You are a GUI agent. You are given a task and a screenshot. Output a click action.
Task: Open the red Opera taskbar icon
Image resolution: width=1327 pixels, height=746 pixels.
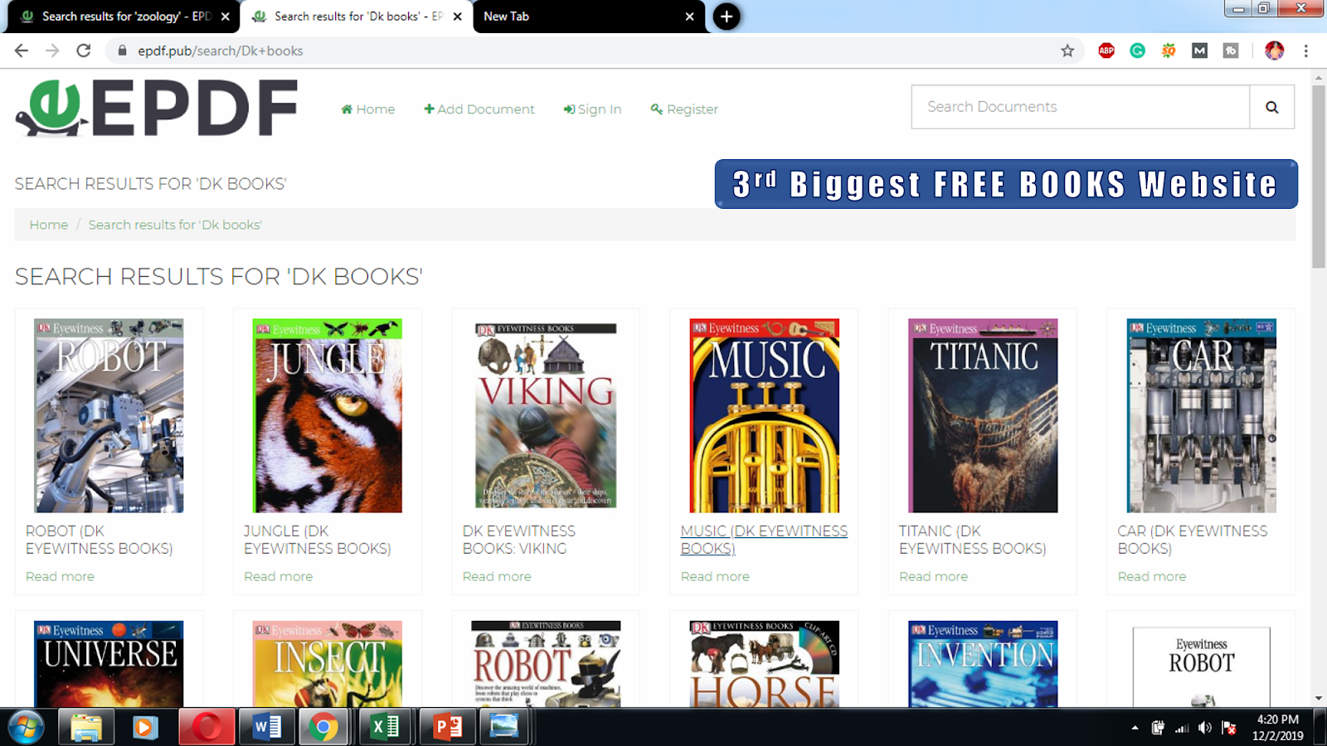pos(207,728)
